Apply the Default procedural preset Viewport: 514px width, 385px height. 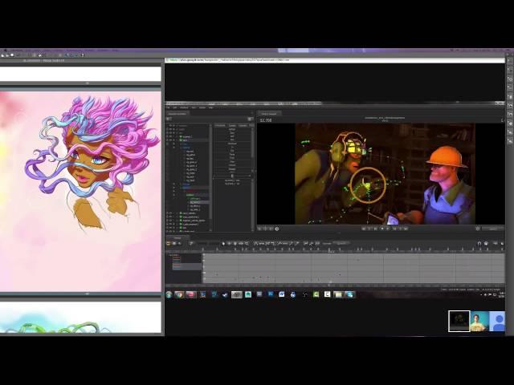click(x=232, y=129)
